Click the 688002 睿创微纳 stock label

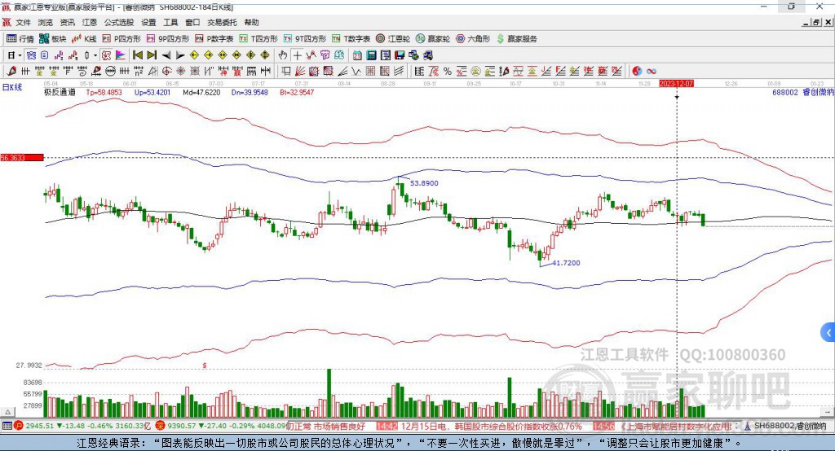tap(803, 92)
